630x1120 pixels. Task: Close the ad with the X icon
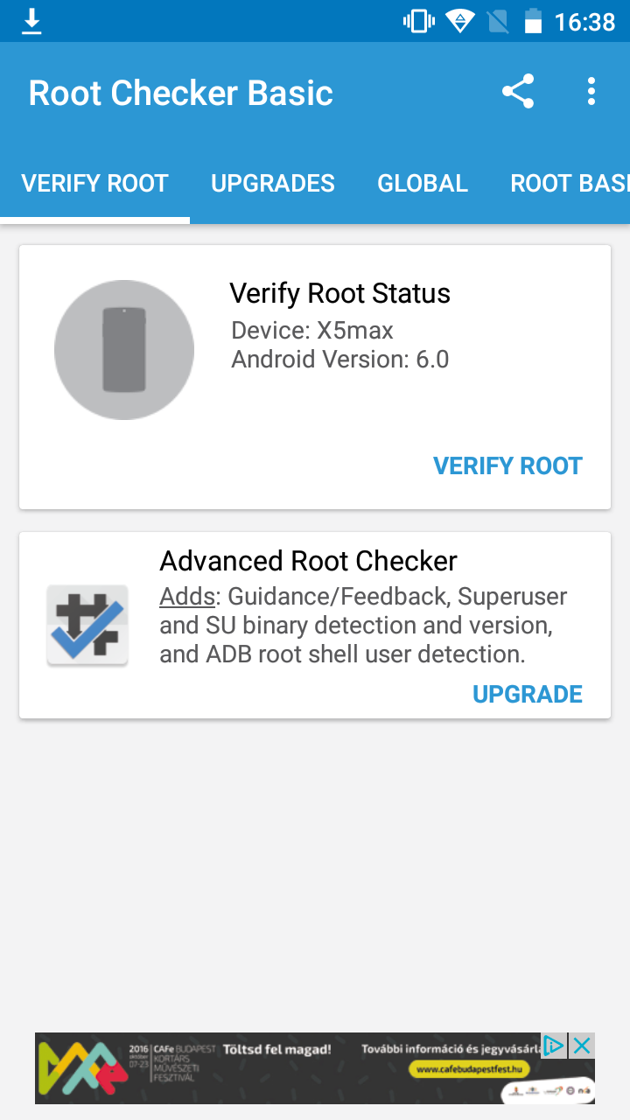click(582, 1045)
